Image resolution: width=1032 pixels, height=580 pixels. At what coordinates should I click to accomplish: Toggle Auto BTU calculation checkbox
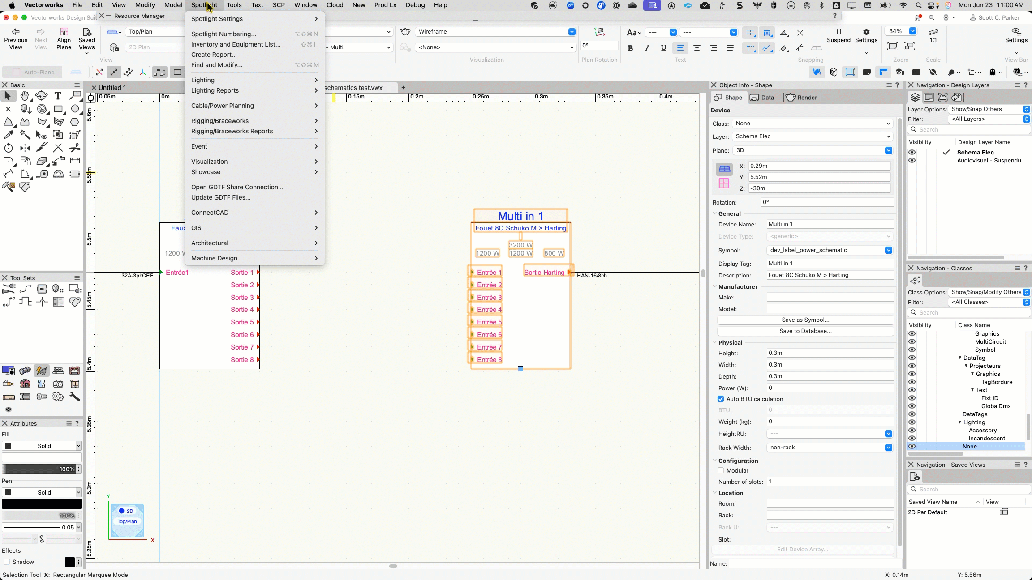721,399
